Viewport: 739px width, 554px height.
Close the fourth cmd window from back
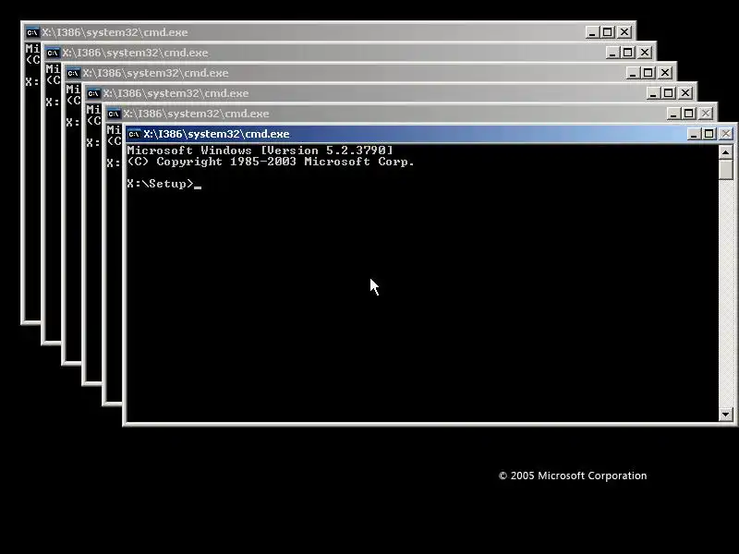pos(685,93)
